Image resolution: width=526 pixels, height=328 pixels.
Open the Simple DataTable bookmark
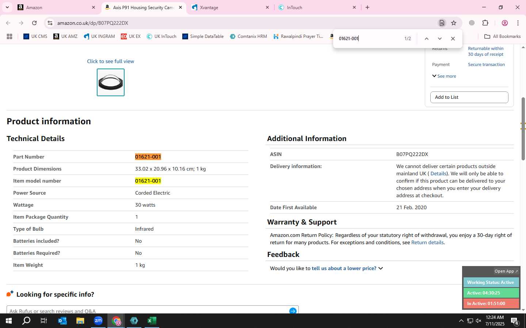click(203, 36)
